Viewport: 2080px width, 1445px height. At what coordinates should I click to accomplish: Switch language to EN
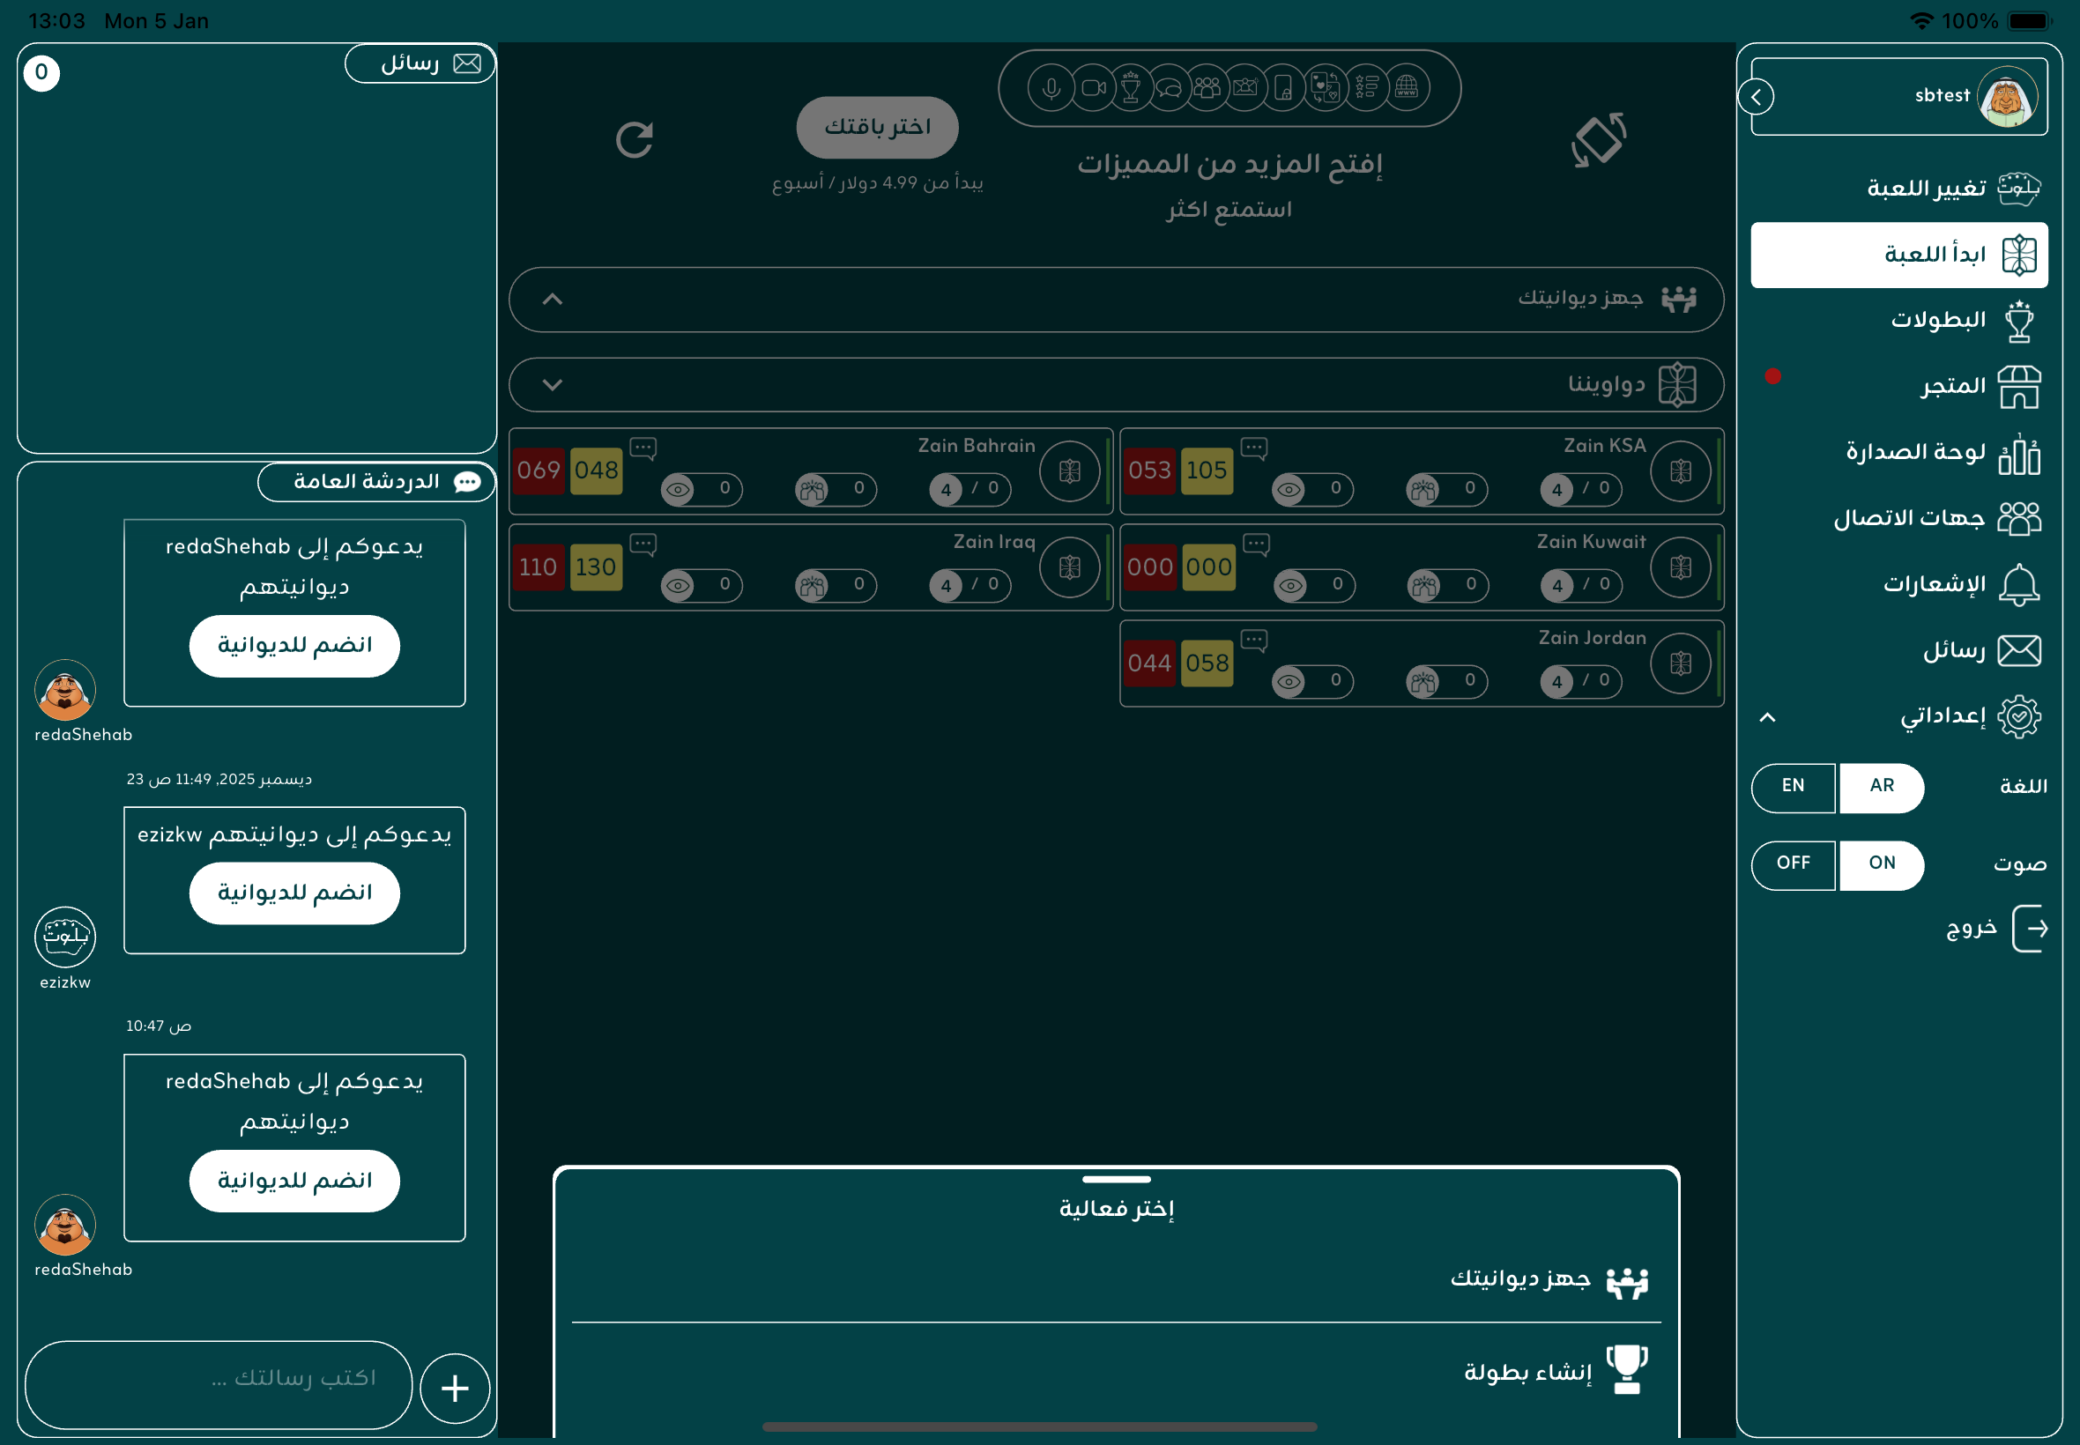click(1792, 787)
